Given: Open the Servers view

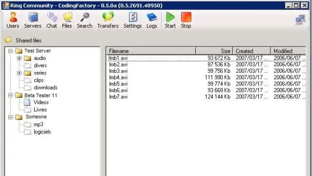Looking at the screenshot, I should coord(33,20).
